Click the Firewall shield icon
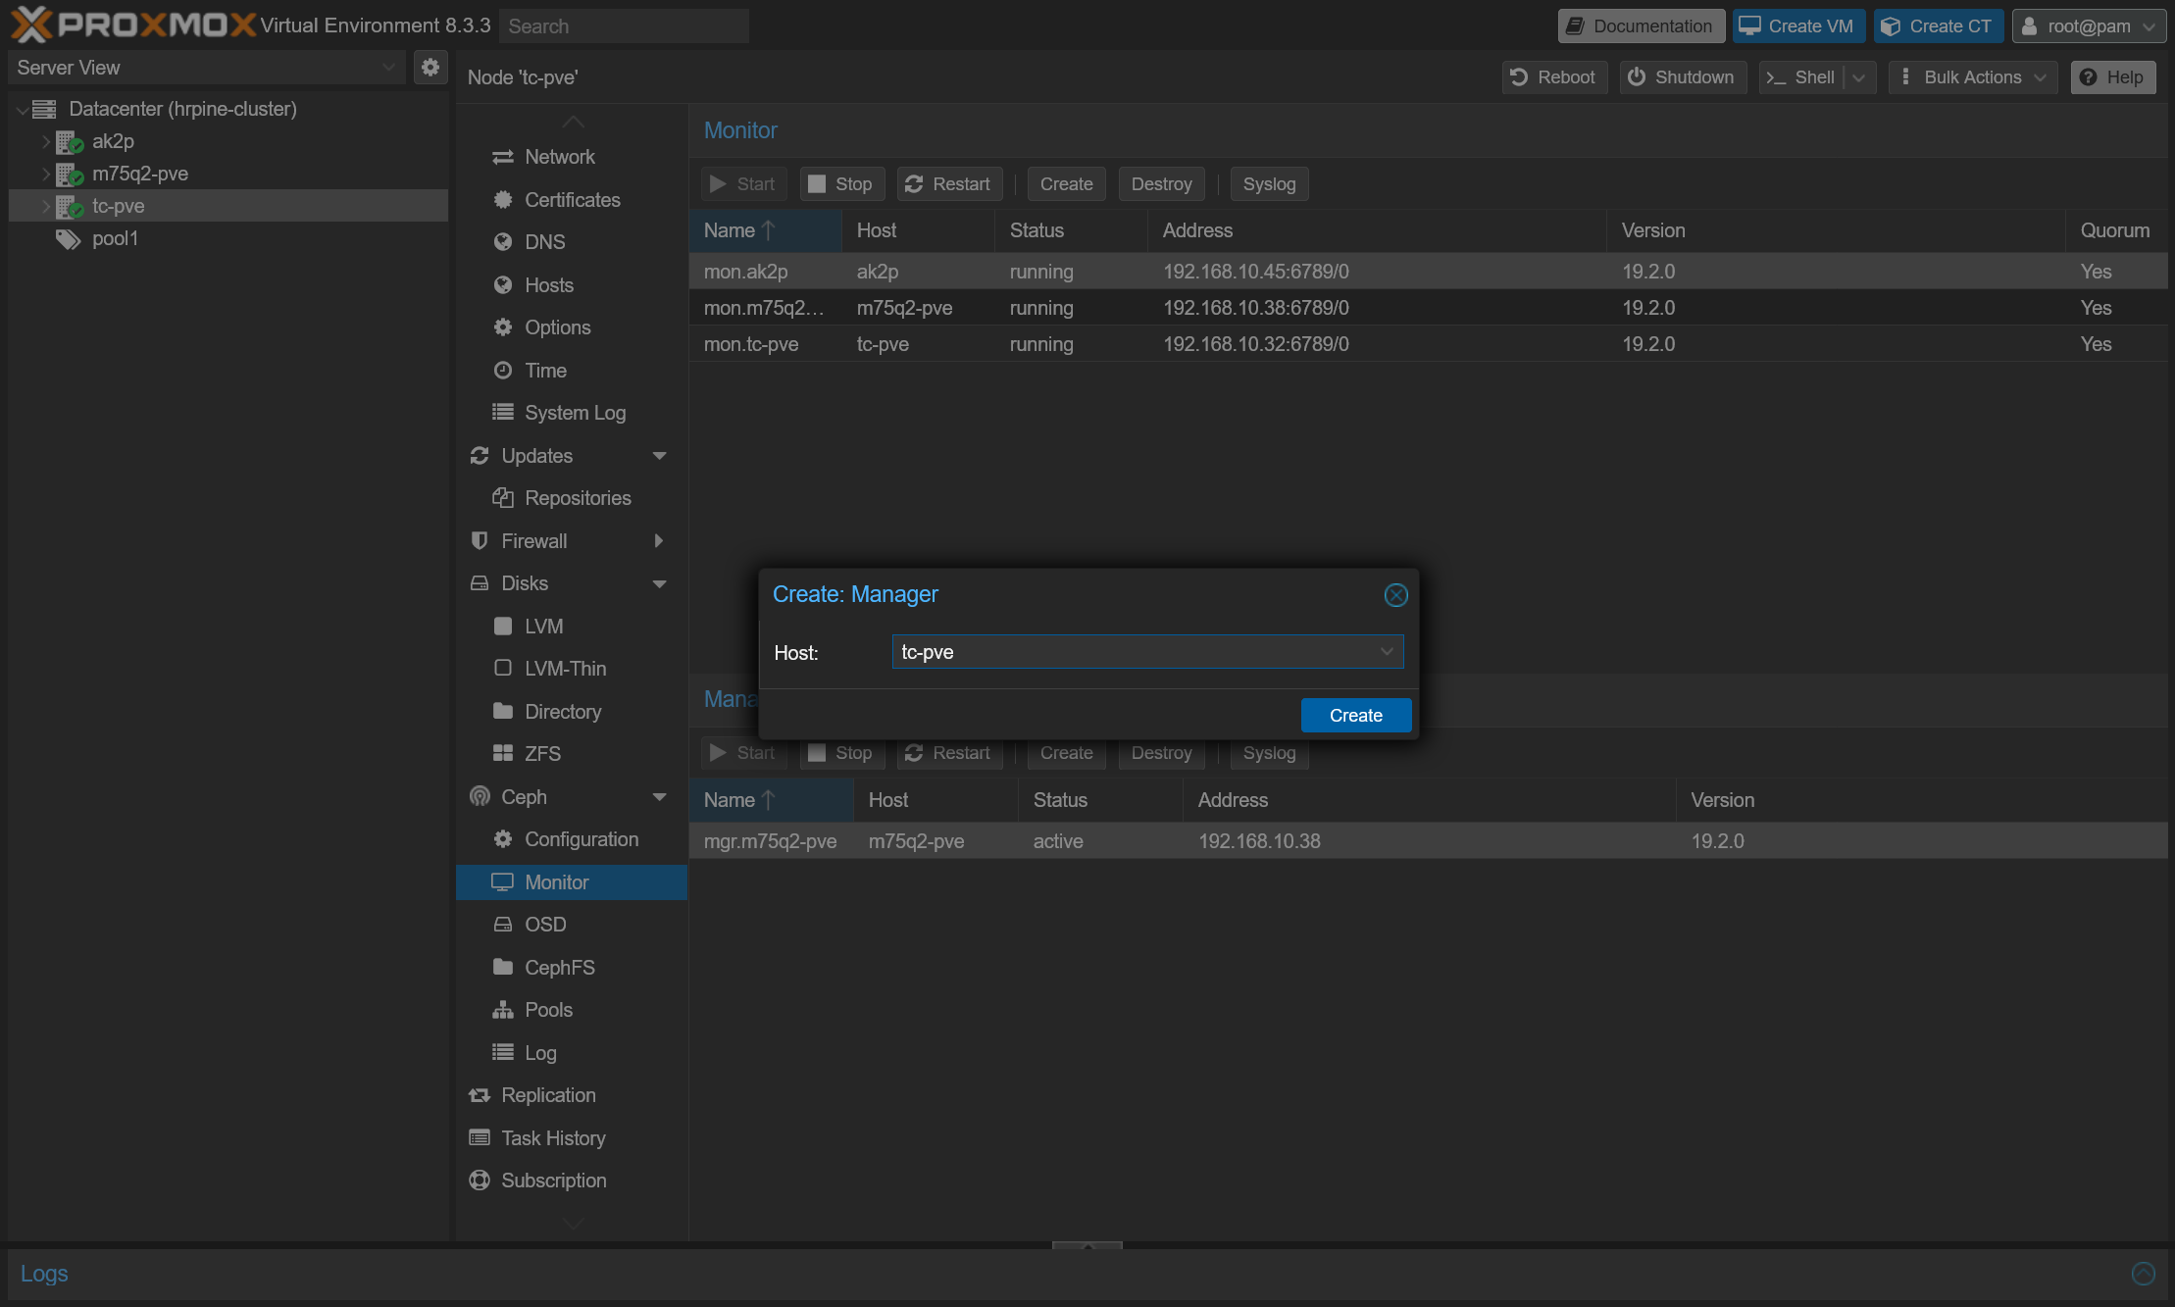2175x1307 pixels. 480,541
